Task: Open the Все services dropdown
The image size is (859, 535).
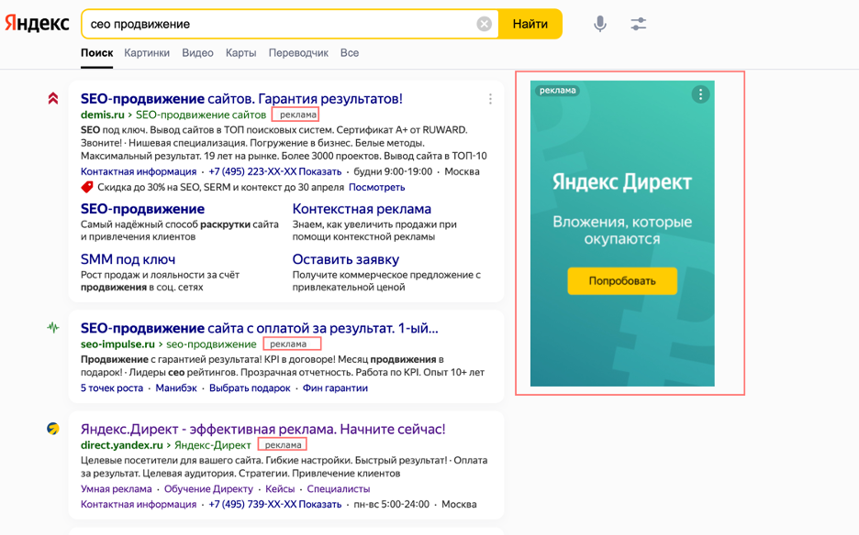Action: click(x=349, y=53)
